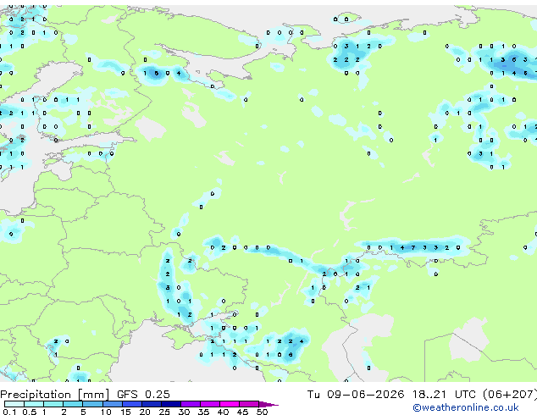
Task: Click the legend label "50"
Action: [263, 412]
